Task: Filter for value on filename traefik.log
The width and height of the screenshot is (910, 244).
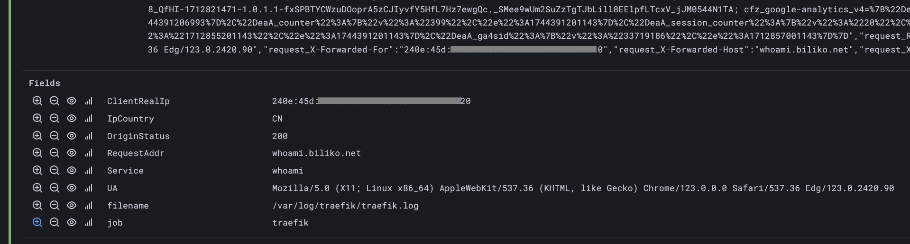Action: 37,205
